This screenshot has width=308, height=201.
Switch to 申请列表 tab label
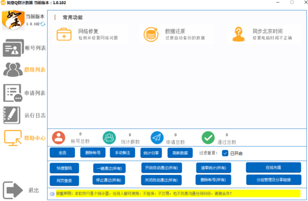tap(35, 93)
